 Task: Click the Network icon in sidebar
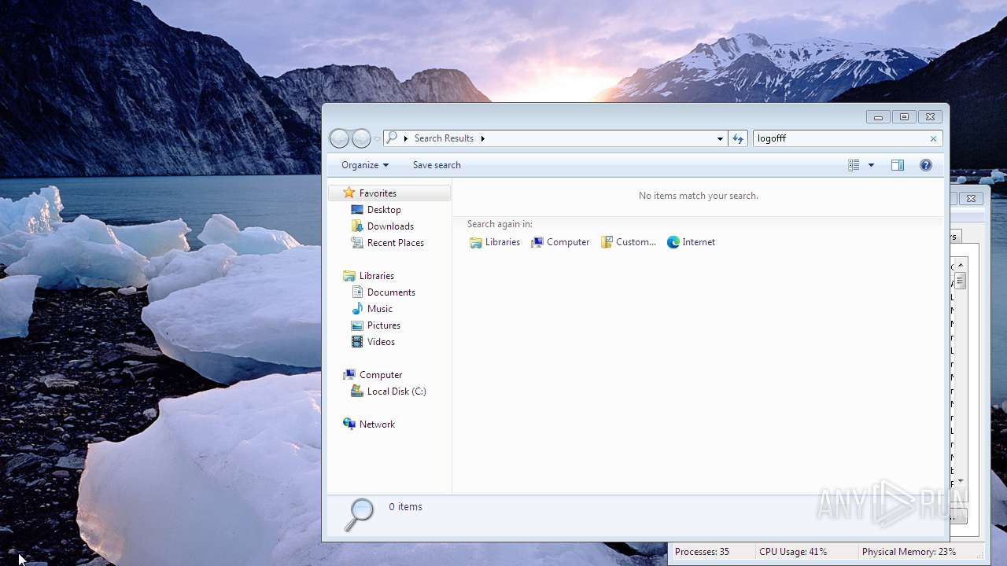tap(349, 424)
